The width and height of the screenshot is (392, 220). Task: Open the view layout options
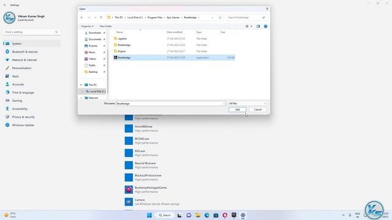[x=249, y=26]
